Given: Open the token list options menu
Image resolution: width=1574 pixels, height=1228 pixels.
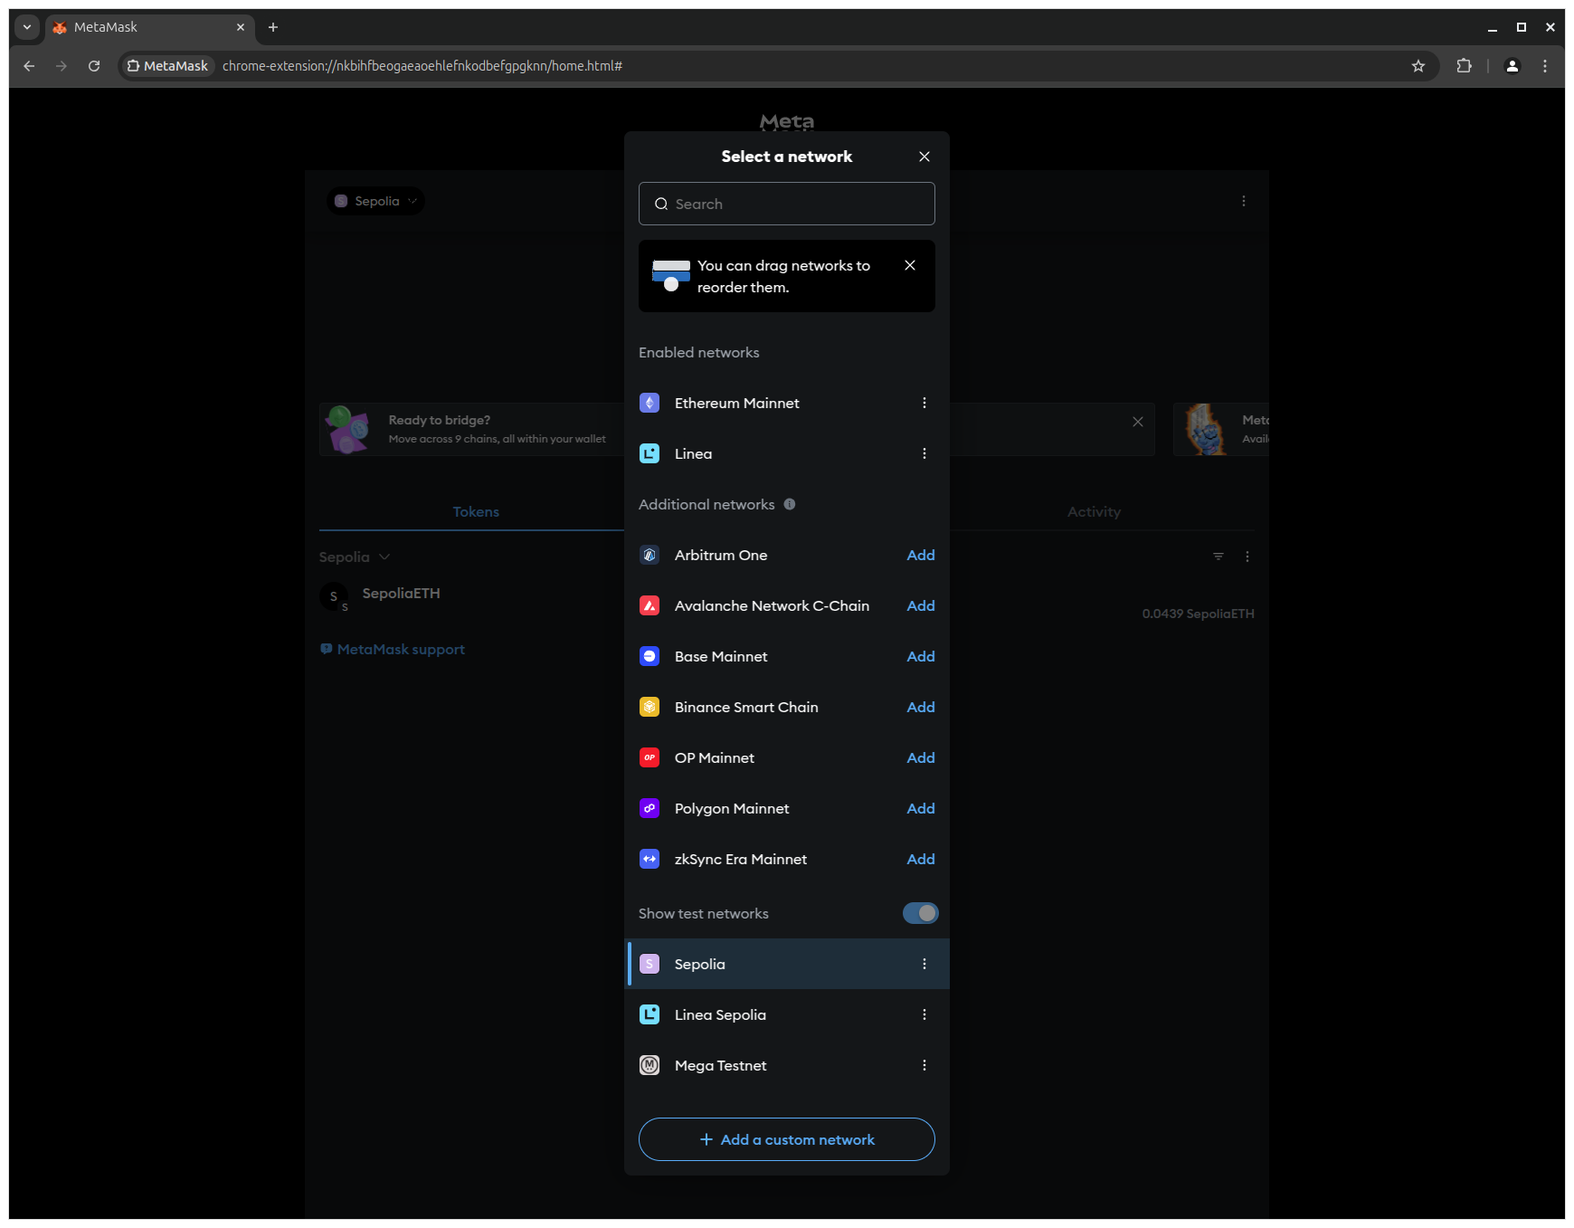Looking at the screenshot, I should pyautogui.click(x=1247, y=557).
